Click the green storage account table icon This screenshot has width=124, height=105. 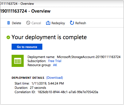[x=18, y=61]
